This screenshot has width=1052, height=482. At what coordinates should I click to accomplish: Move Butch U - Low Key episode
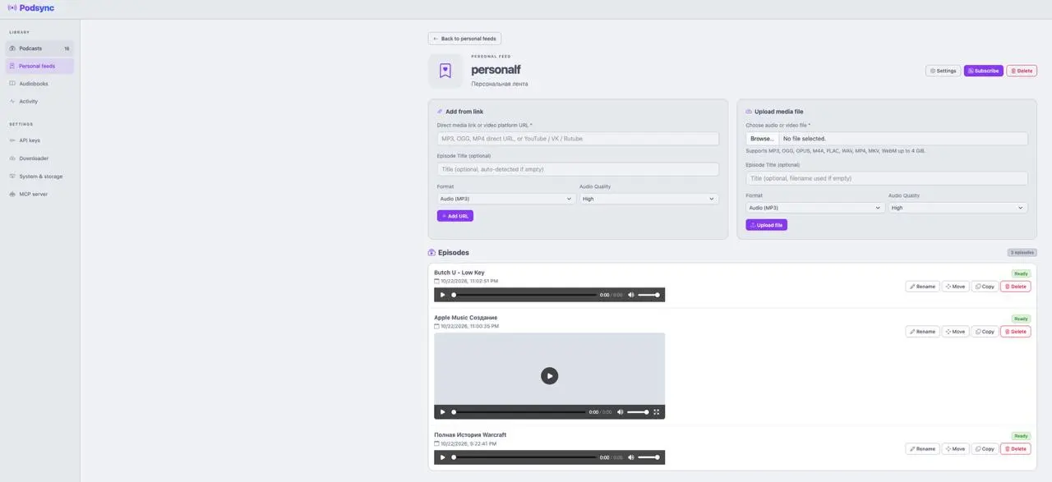tap(955, 287)
